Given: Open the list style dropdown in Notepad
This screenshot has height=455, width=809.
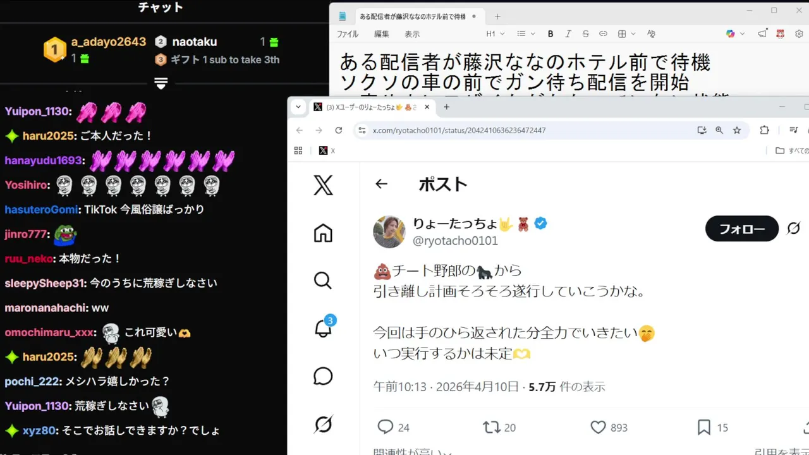Looking at the screenshot, I should (526, 33).
